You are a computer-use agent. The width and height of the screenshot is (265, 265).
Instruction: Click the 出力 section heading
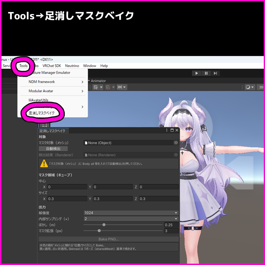(x=42, y=207)
